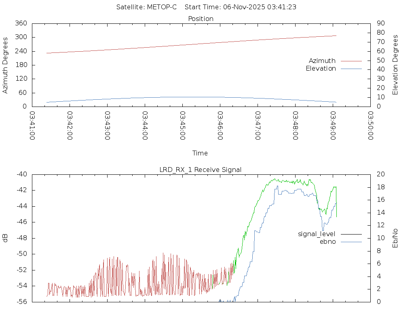Screen dimensions: 414x310
Task: Click the 03:50:00 time axis tick label
Action: coord(370,125)
